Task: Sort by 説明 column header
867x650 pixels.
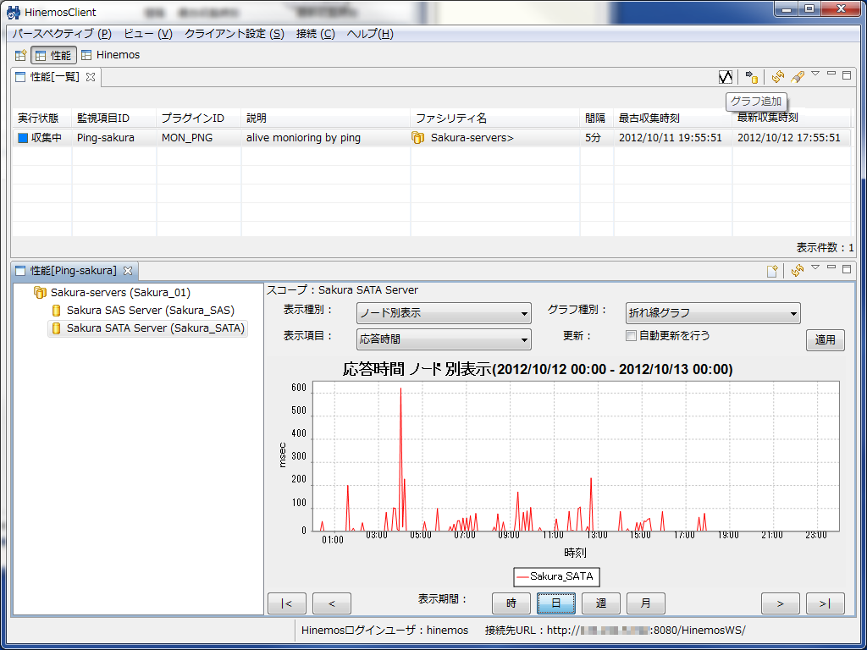Action: pyautogui.click(x=326, y=118)
